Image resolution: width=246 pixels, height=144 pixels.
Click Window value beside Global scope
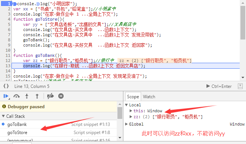click(x=237, y=124)
